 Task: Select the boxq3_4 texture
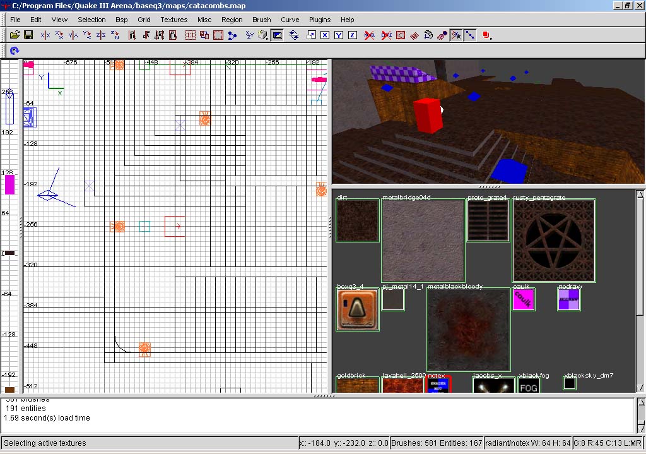(x=358, y=309)
